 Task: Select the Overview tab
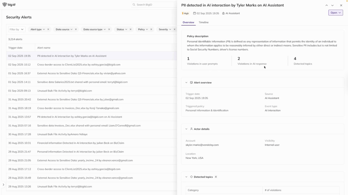pyautogui.click(x=188, y=22)
